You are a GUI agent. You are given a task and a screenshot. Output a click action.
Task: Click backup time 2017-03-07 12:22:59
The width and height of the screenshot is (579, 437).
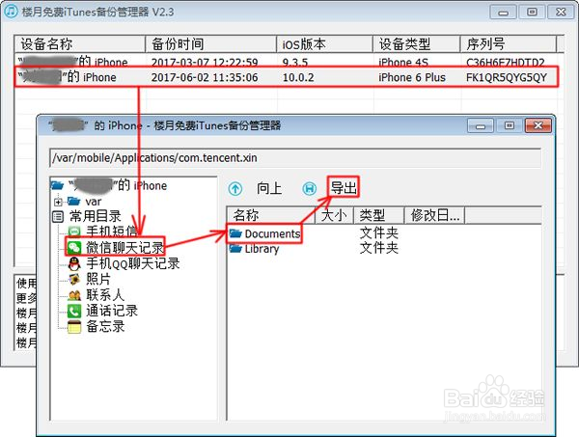[x=205, y=62]
